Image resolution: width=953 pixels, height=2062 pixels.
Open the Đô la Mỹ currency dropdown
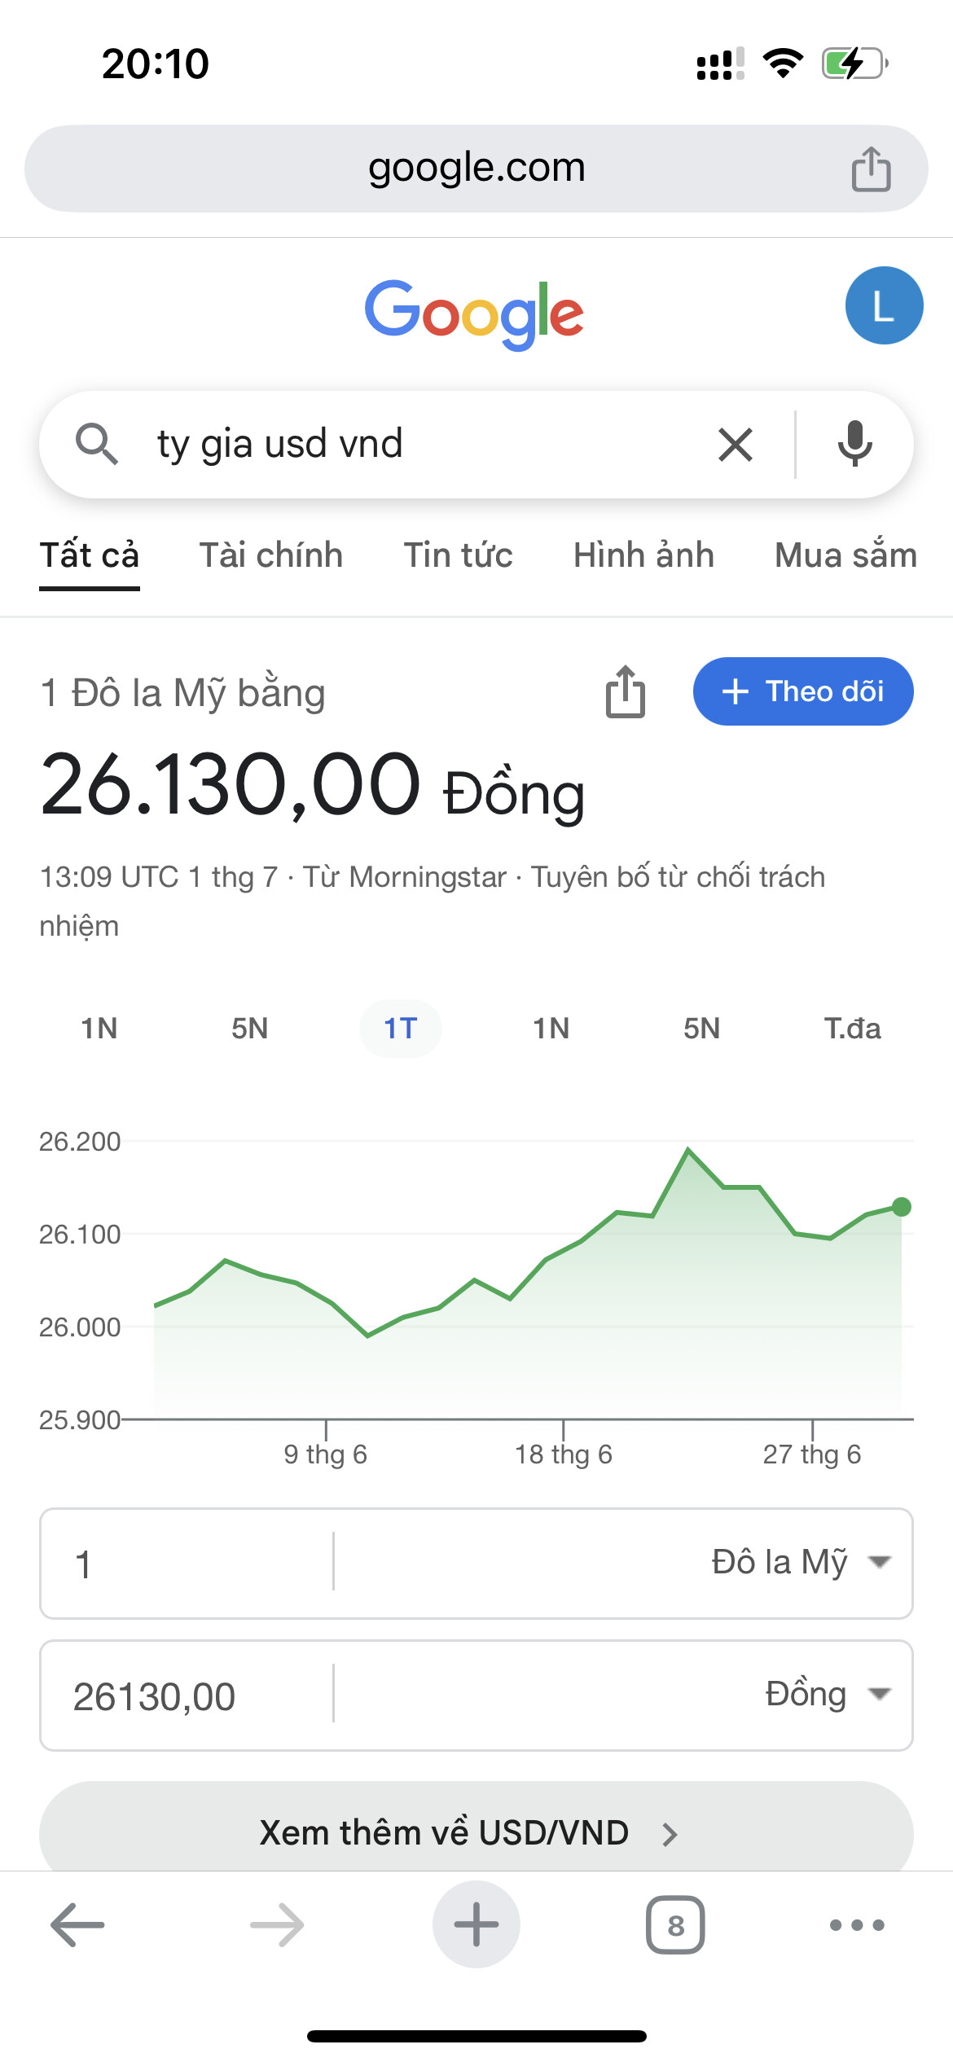click(x=800, y=1562)
